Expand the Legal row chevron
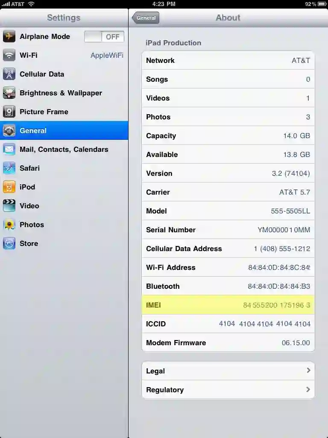The width and height of the screenshot is (328, 438). coord(308,370)
